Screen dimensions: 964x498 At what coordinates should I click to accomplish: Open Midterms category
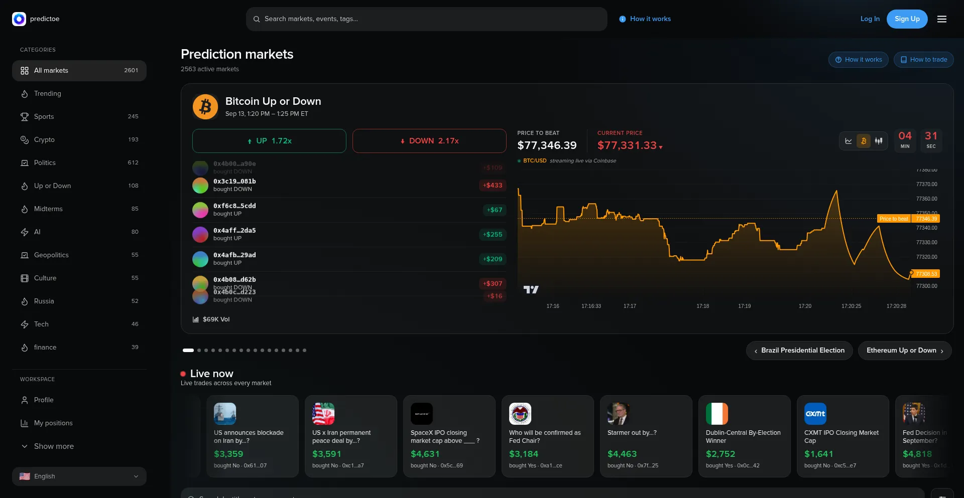coord(79,209)
